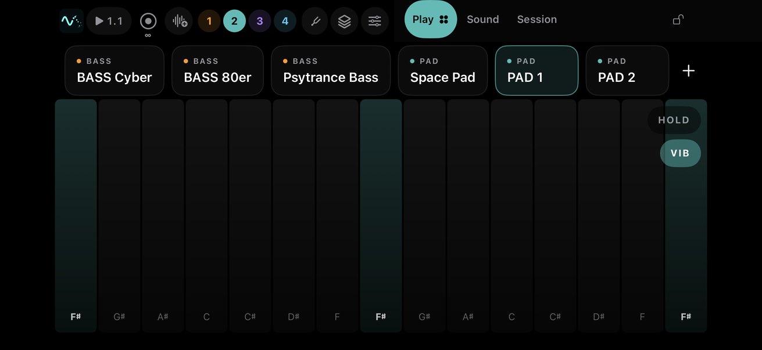Choose the Psytrance Bass preset
Image resolution: width=762 pixels, height=350 pixels.
pyautogui.click(x=331, y=70)
